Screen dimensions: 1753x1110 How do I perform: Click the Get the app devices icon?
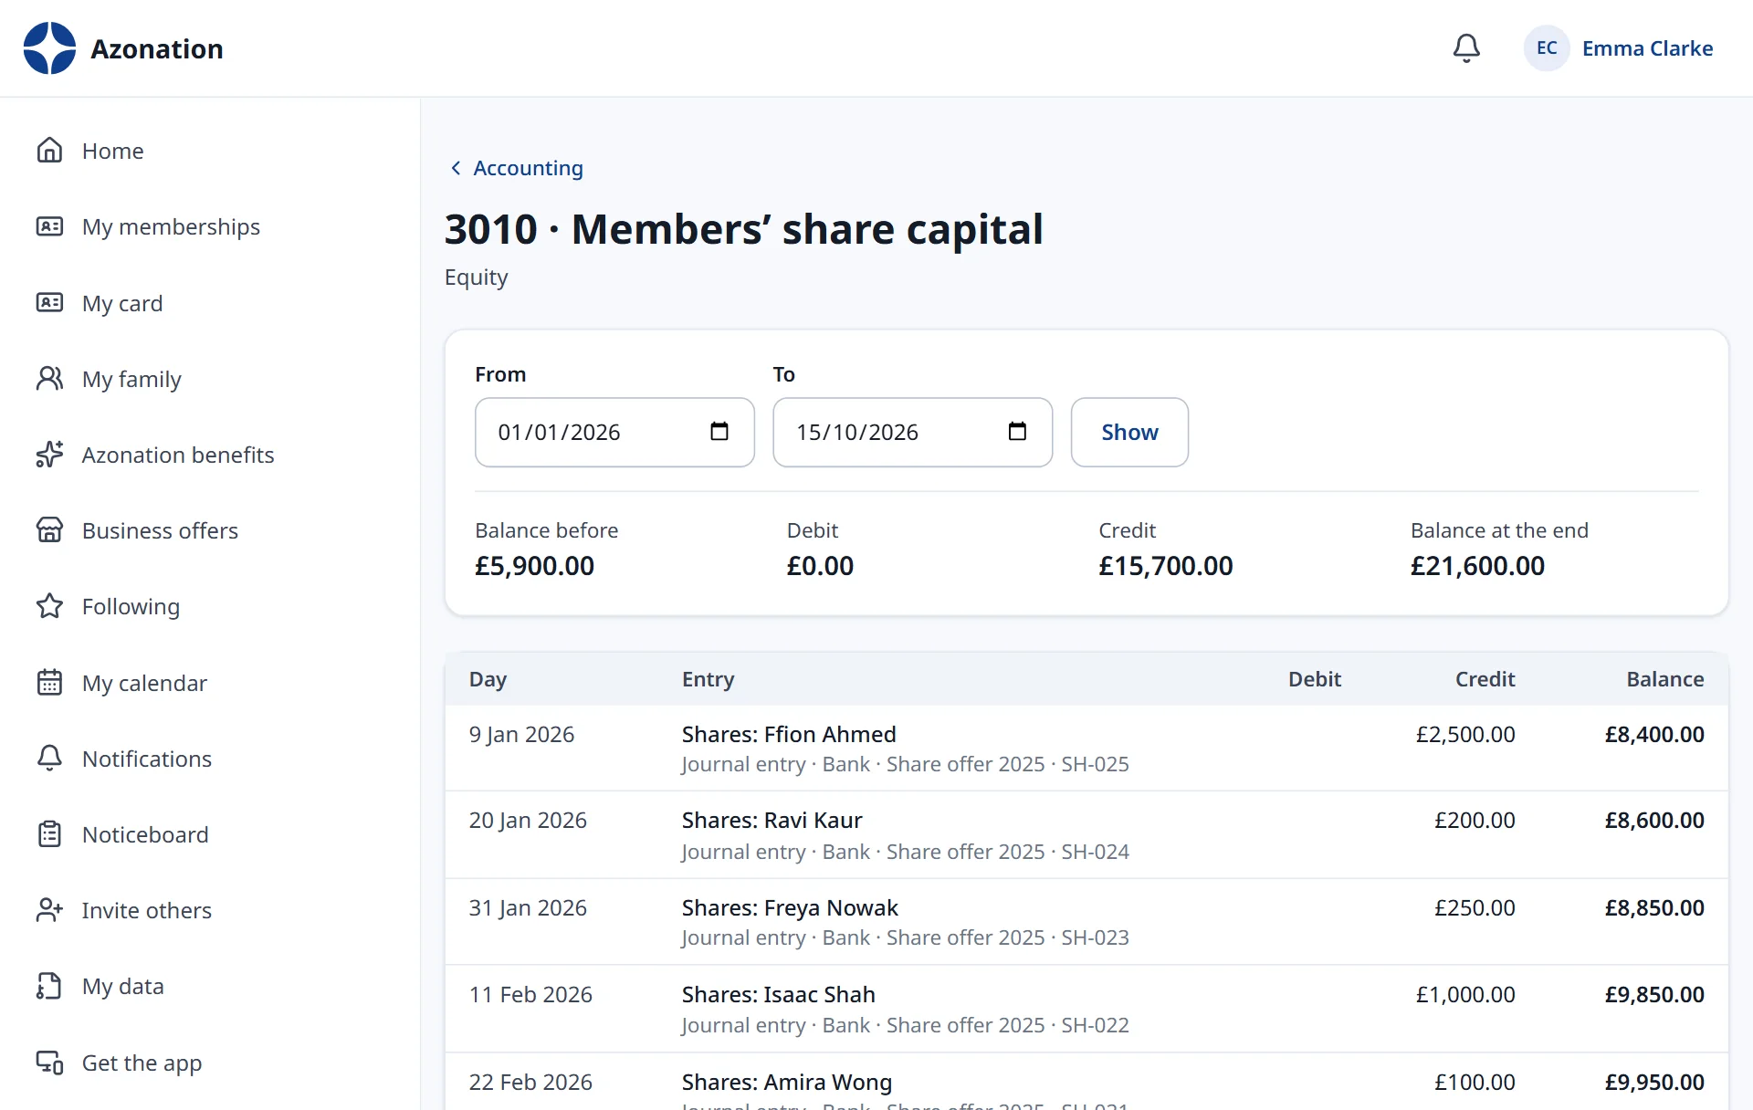49,1063
